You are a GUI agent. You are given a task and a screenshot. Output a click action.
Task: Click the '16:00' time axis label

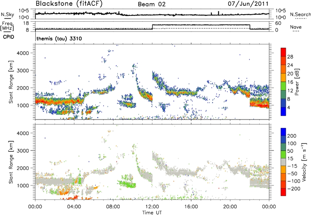[x=191, y=207]
